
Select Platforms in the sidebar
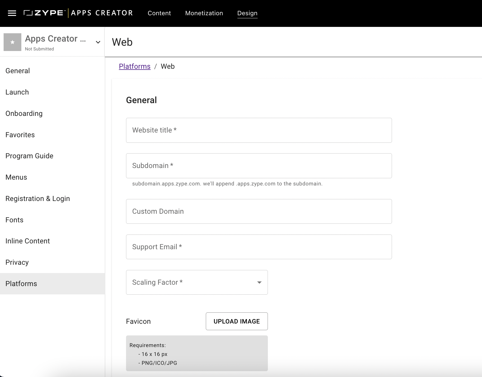[52, 284]
